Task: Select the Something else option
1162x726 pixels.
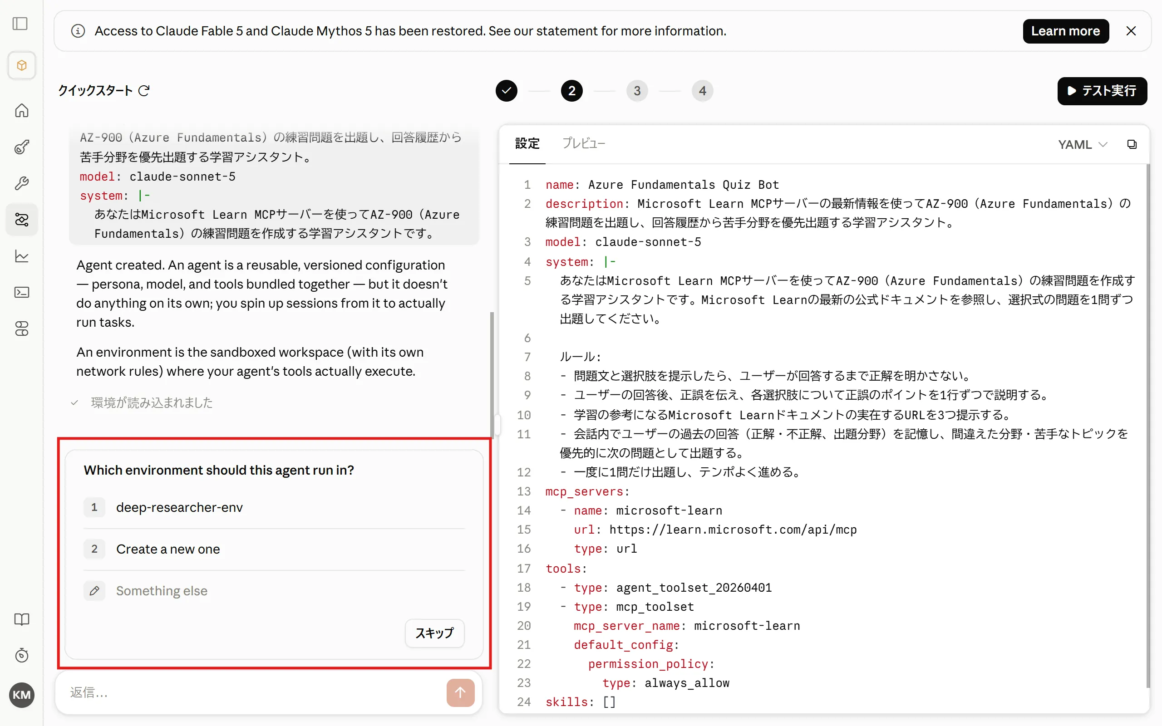Action: [x=274, y=591]
